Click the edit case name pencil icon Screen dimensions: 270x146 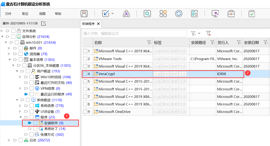click(x=43, y=23)
